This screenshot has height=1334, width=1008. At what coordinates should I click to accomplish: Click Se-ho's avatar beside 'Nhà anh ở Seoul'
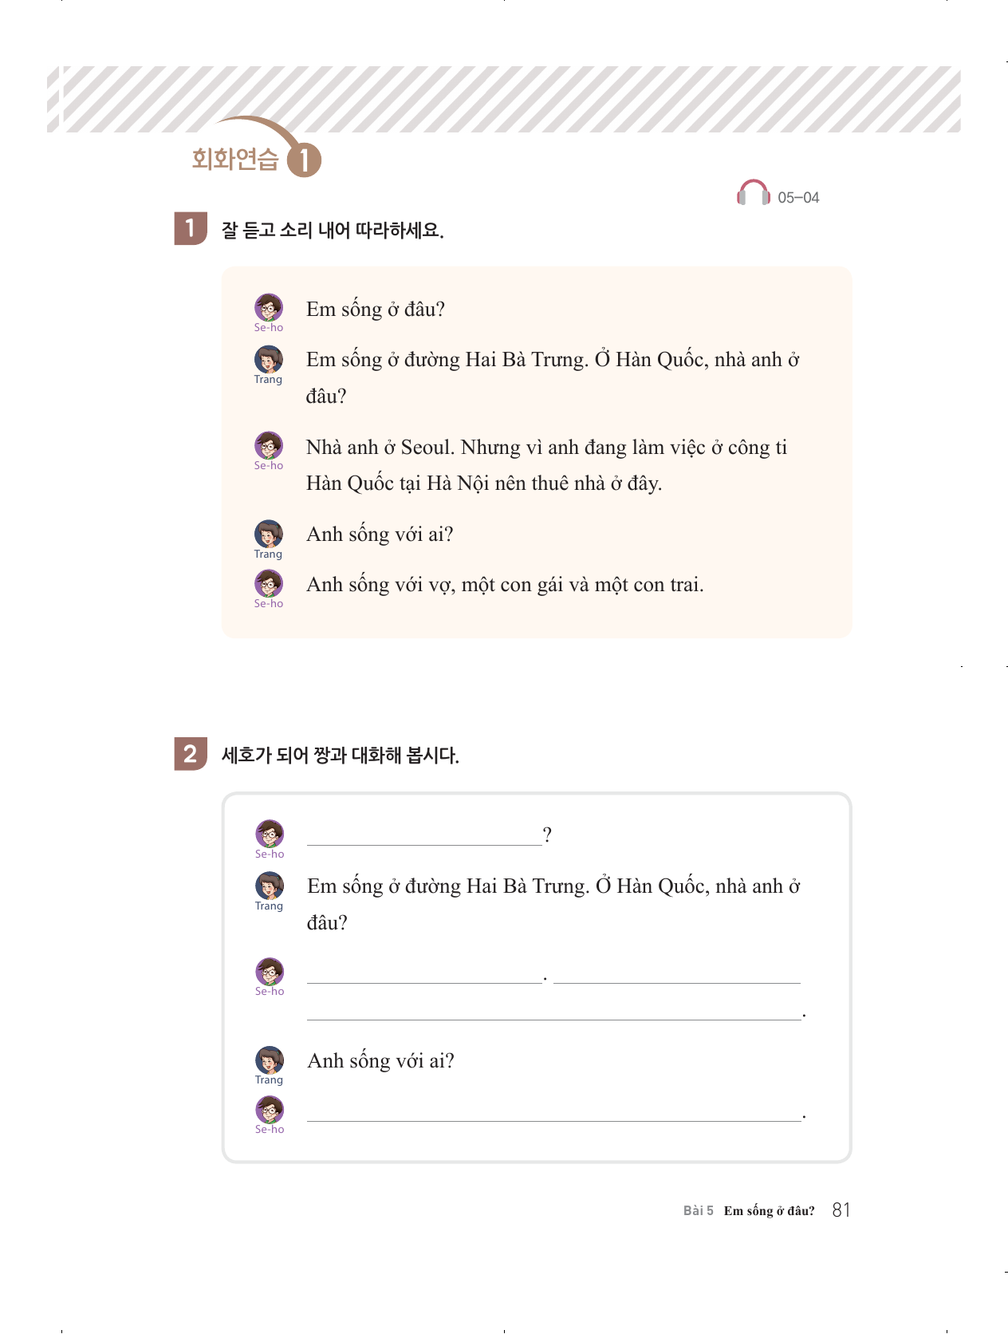269,446
